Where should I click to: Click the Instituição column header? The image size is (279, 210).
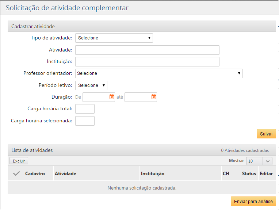[153, 174]
